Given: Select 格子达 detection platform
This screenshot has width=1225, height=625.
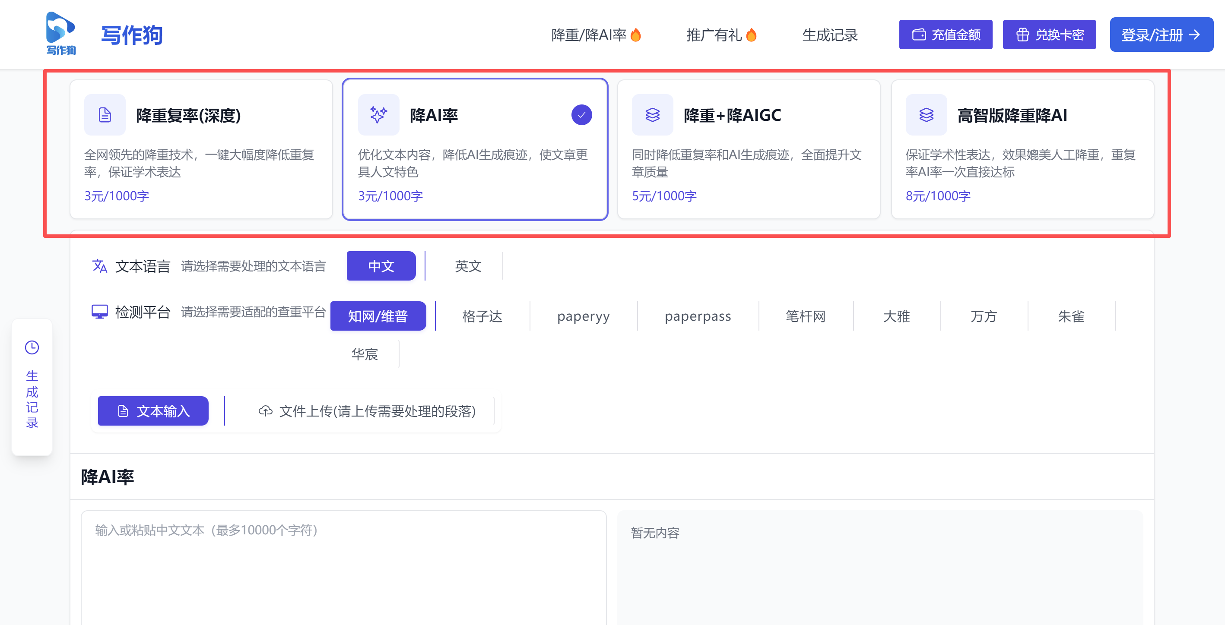Looking at the screenshot, I should click(x=482, y=316).
